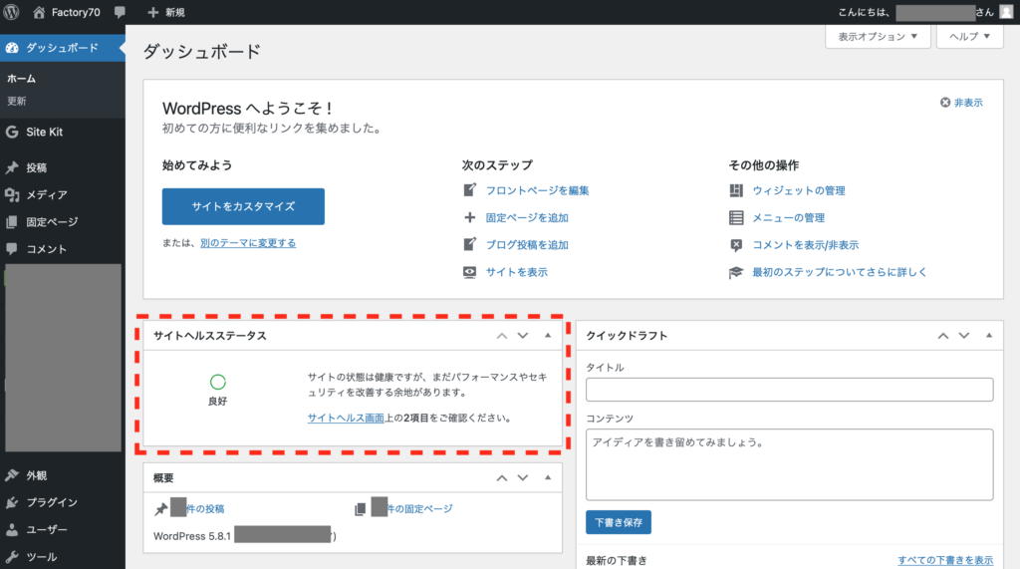Click the menu list icon beside メニューの管理
The height and width of the screenshot is (569, 1020).
tap(736, 217)
